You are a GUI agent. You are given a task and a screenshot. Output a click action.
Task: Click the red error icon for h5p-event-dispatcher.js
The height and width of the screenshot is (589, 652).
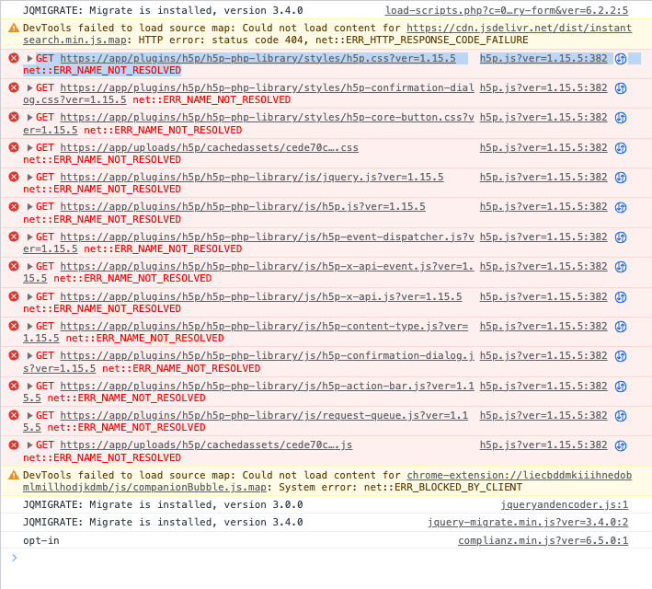[x=14, y=237]
